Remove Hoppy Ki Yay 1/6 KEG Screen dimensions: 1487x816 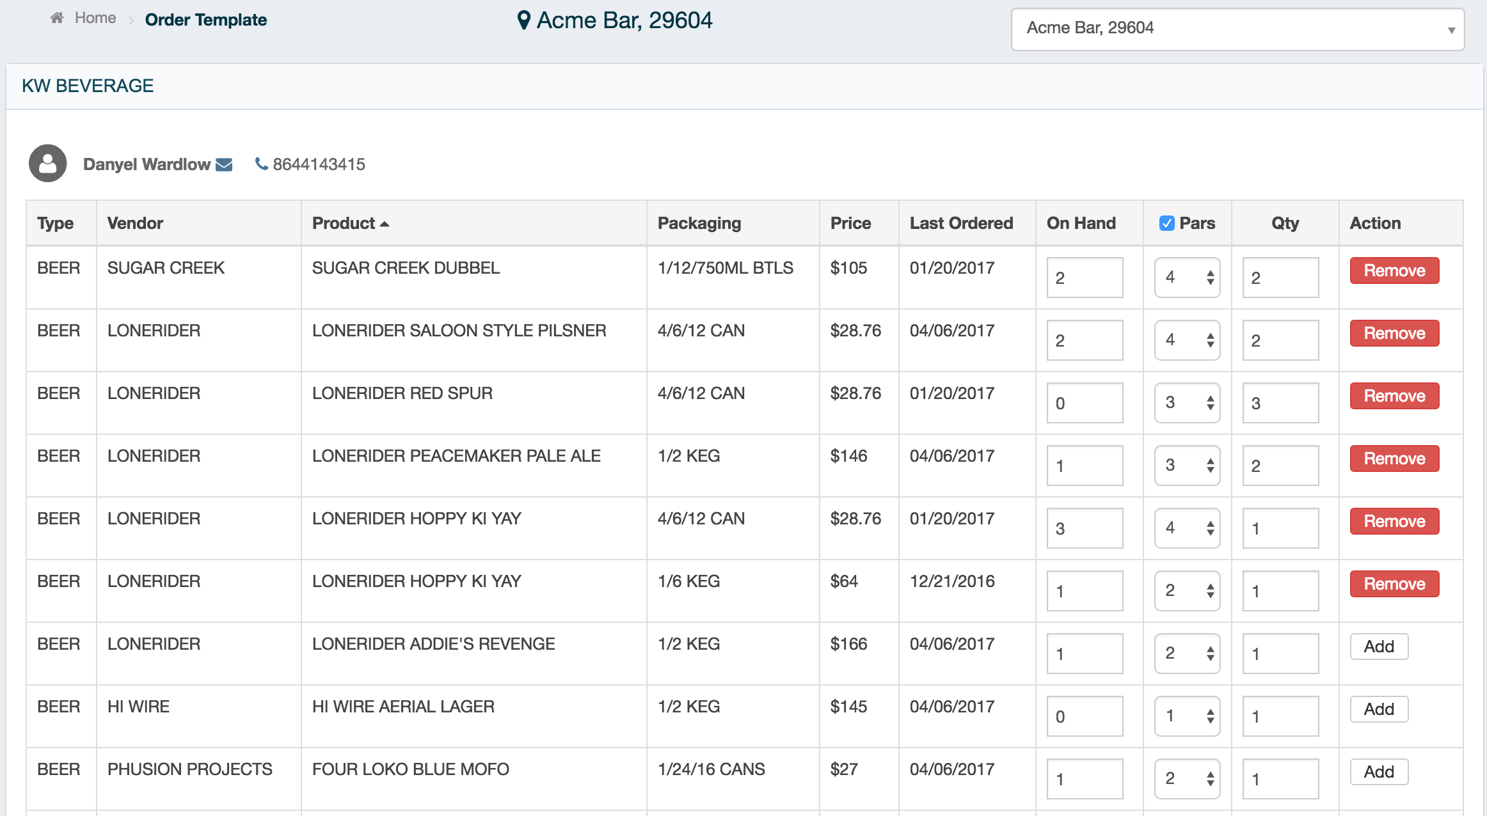(1394, 584)
